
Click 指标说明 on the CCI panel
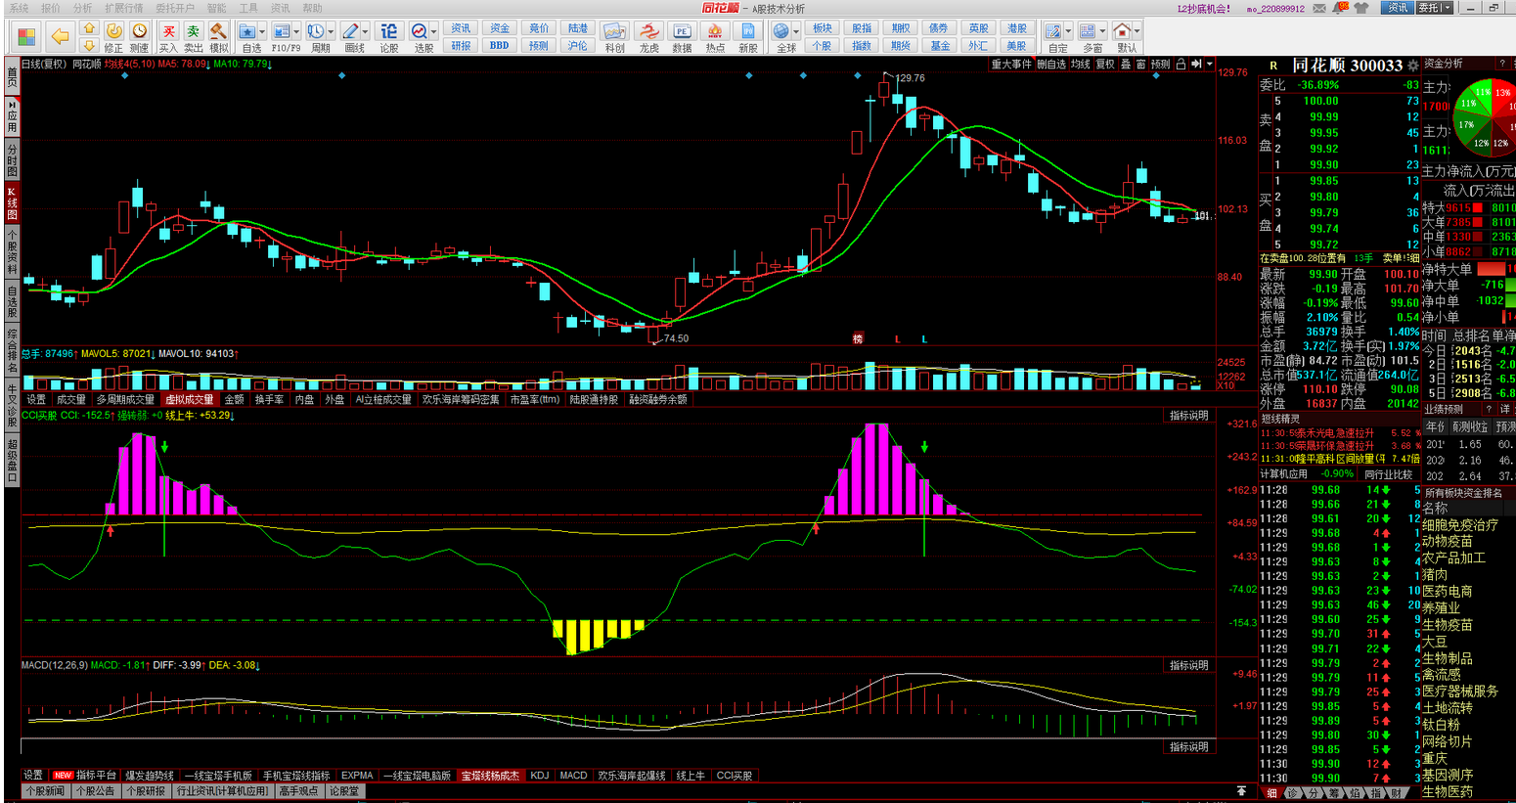coord(1188,416)
